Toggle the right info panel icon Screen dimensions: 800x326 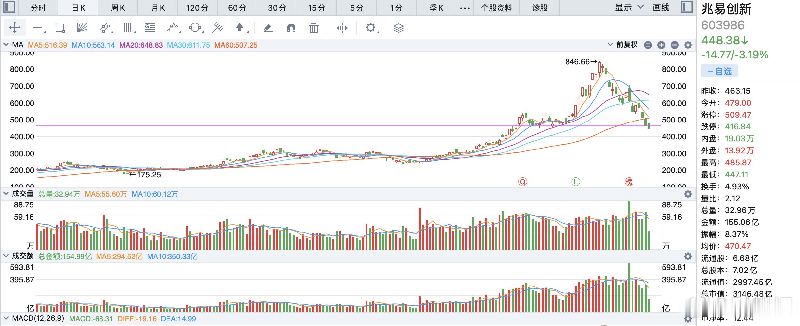coord(687,7)
